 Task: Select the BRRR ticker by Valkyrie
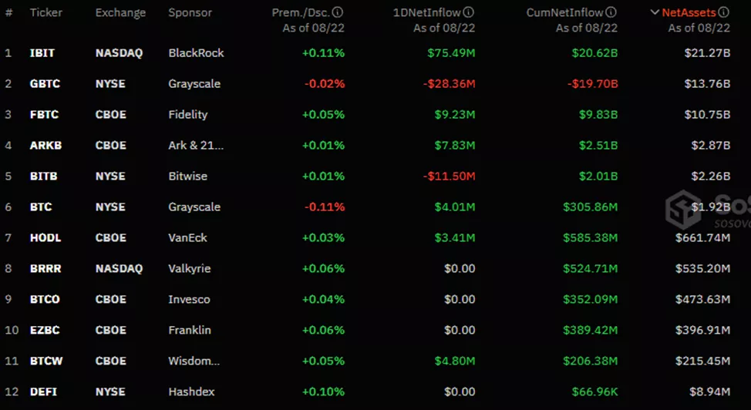pyautogui.click(x=45, y=269)
